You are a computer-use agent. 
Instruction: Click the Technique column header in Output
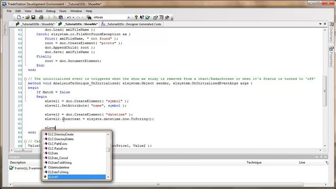coord(254,162)
